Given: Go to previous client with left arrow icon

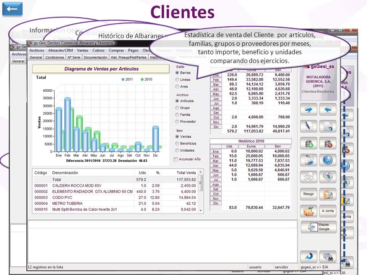Looking at the screenshot, I should [328, 110].
